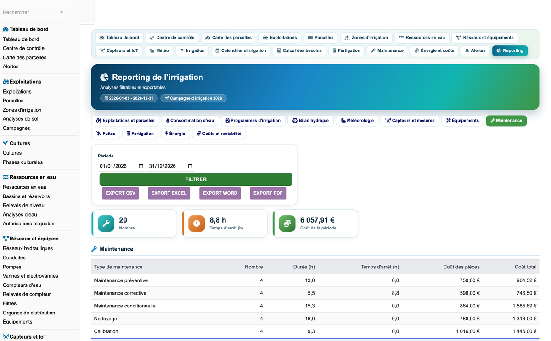Image resolution: width=551 pixels, height=341 pixels.
Task: Open the Exploitations top tab
Action: click(280, 38)
